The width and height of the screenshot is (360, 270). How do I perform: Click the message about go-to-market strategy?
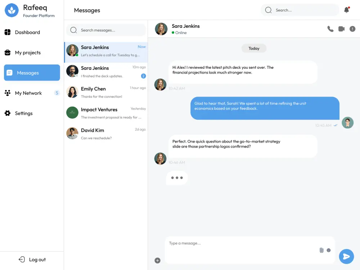tap(243, 146)
